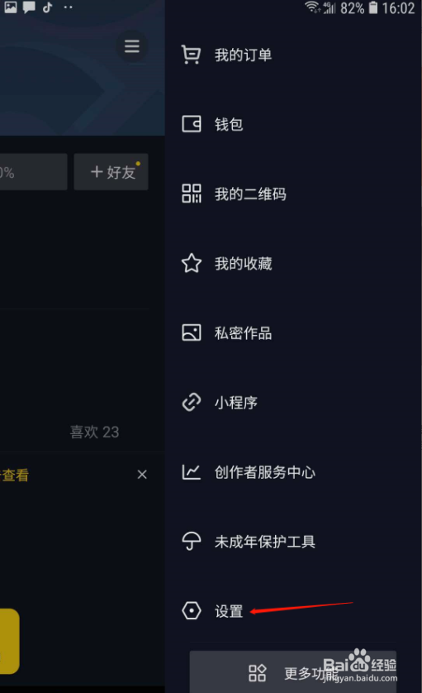Open the wallet icon

point(191,124)
